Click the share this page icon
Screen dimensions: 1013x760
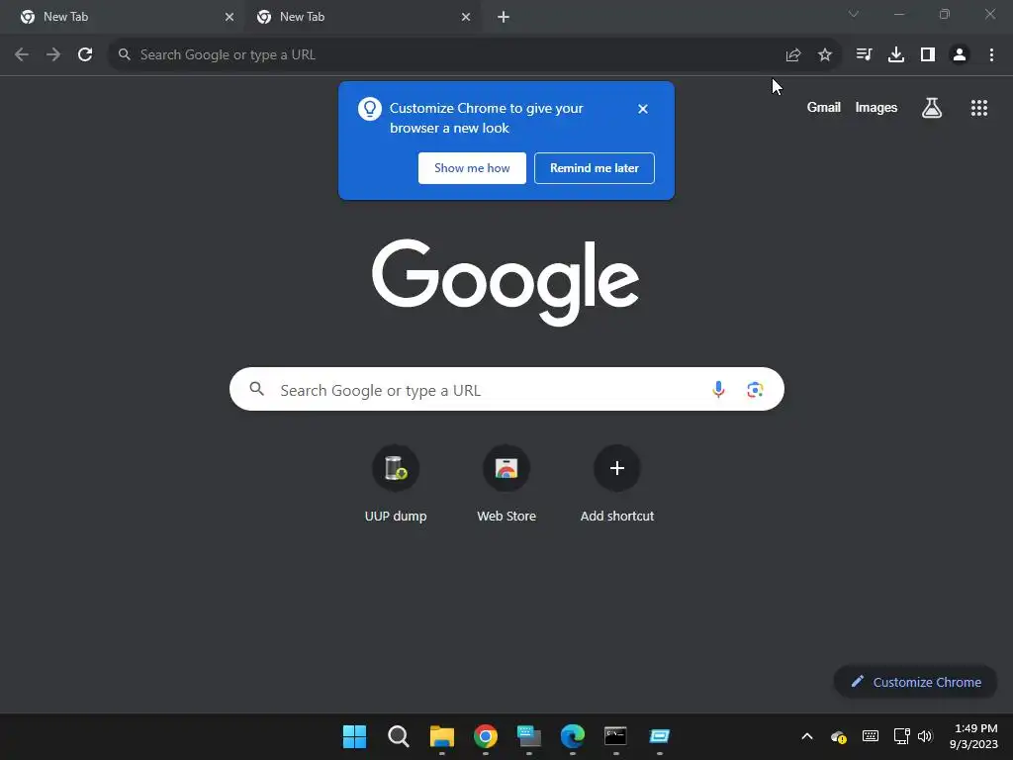[793, 55]
